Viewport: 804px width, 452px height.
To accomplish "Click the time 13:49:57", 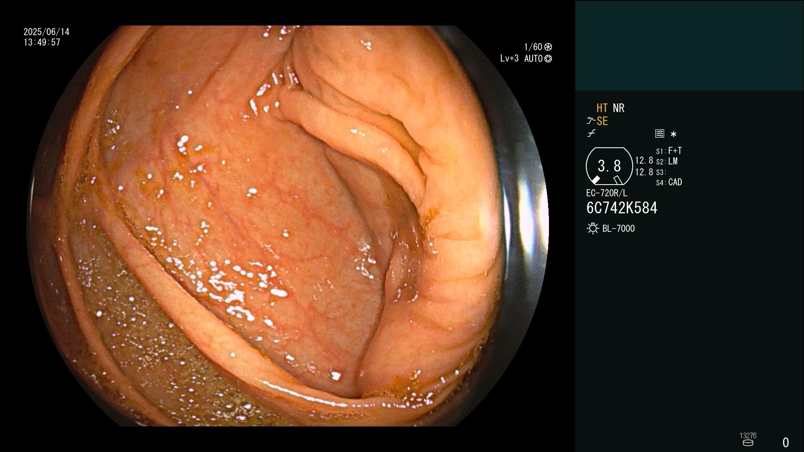I will 42,42.
